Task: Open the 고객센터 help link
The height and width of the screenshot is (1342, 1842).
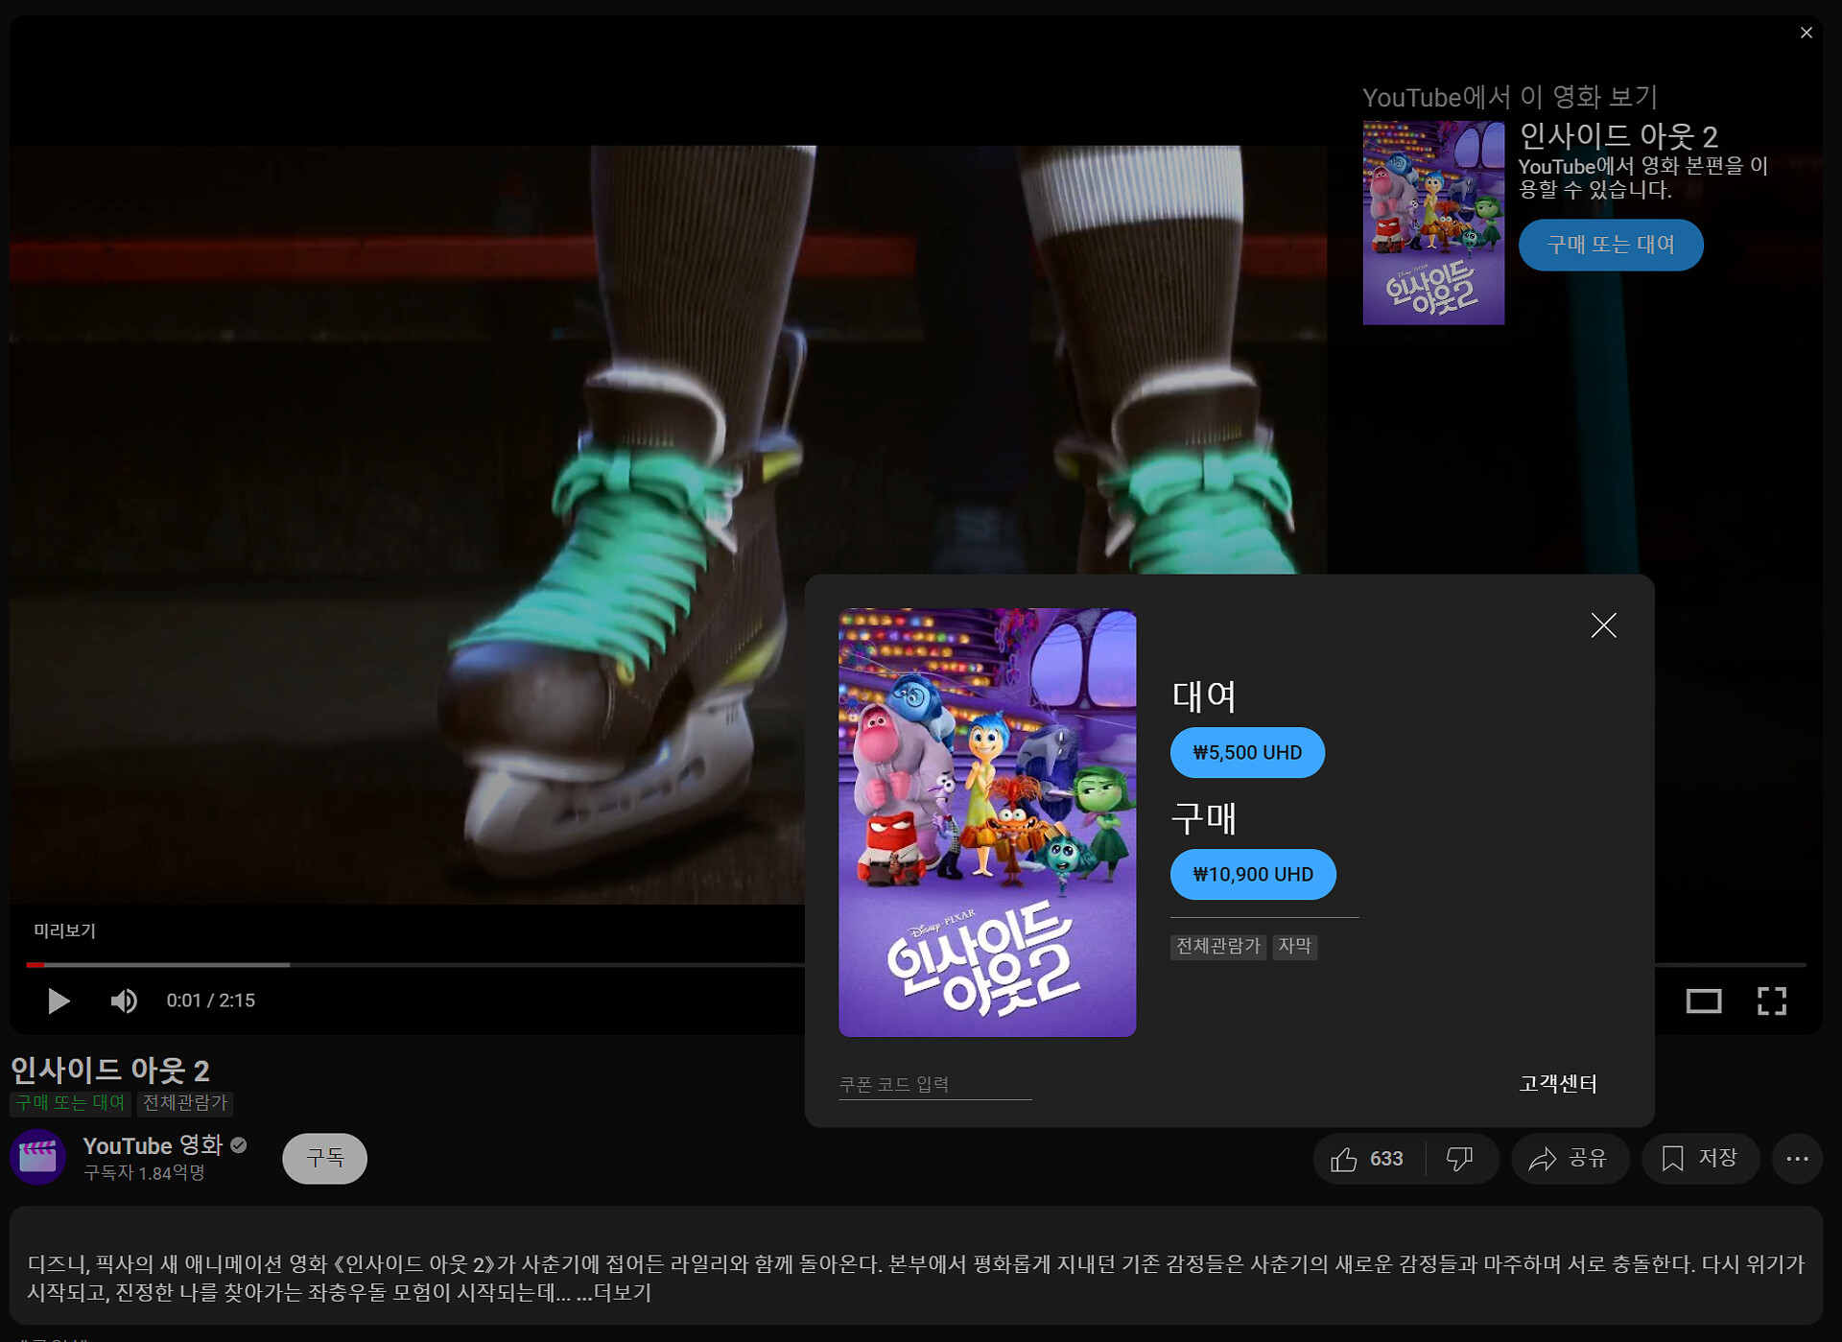Action: pos(1557,1084)
